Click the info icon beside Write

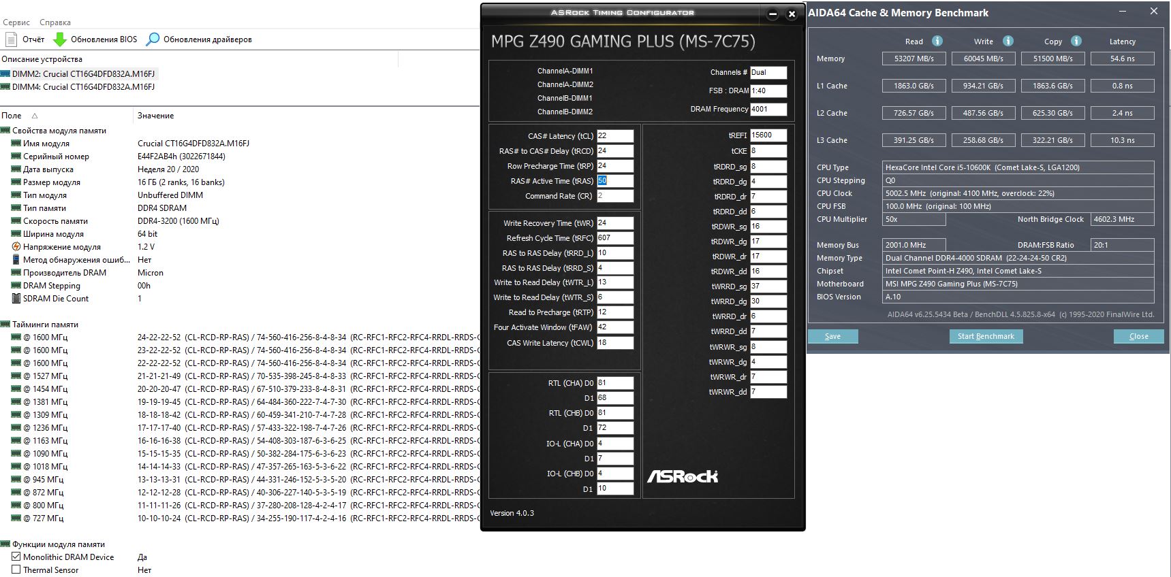(1008, 41)
